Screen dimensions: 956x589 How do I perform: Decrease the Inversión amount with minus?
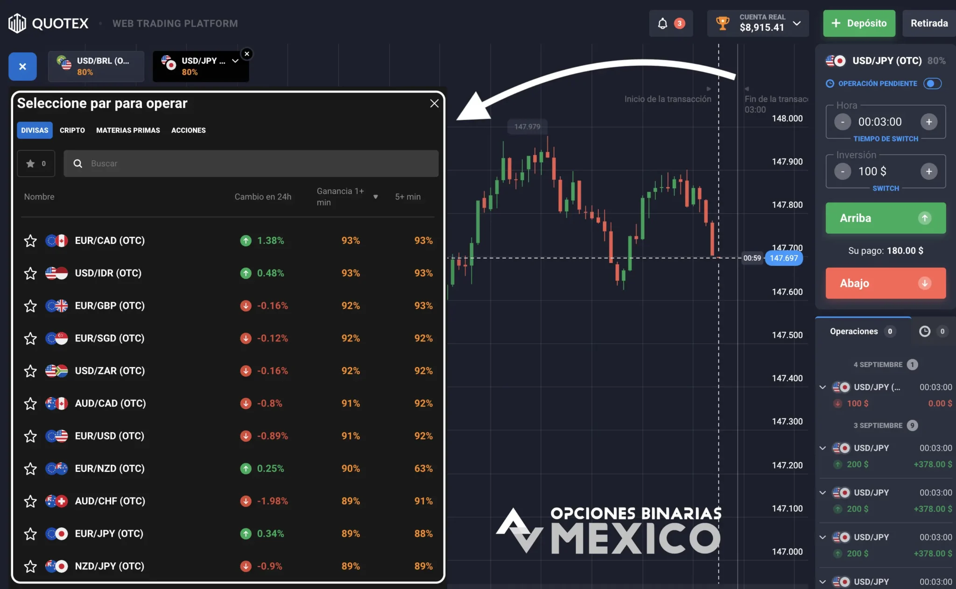coord(843,171)
